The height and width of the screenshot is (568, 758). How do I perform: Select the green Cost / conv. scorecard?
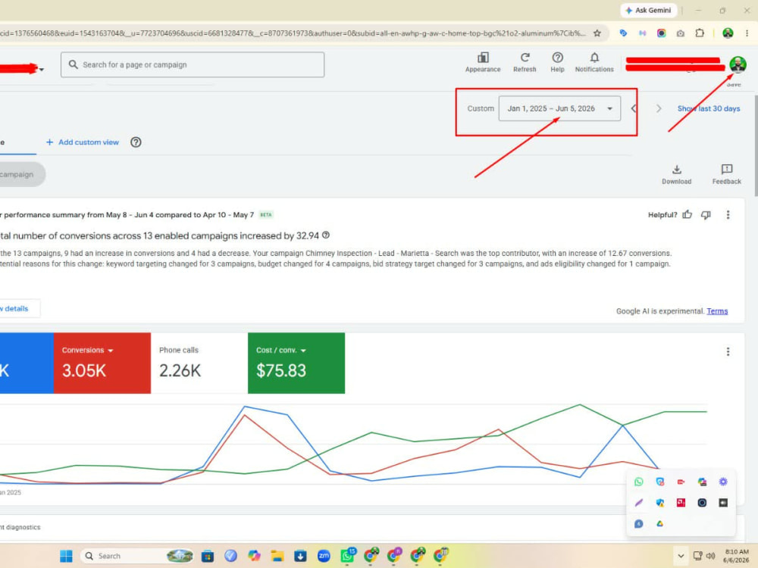click(296, 363)
